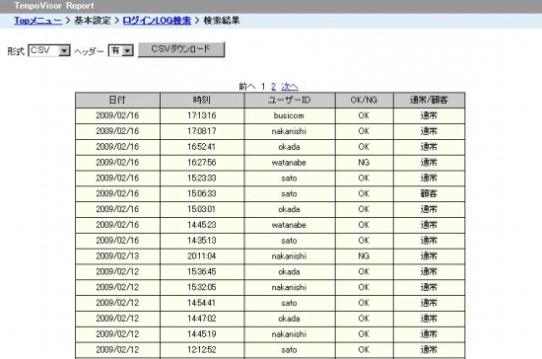Click current page number 1
Screen dimensions: 542x359
(263, 87)
